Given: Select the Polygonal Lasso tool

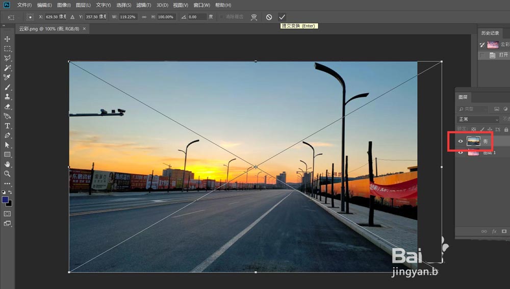Looking at the screenshot, I should [7, 58].
